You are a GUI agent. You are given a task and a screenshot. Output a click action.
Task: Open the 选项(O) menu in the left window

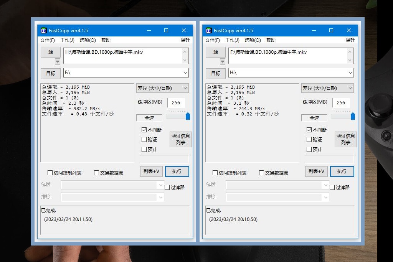click(88, 40)
